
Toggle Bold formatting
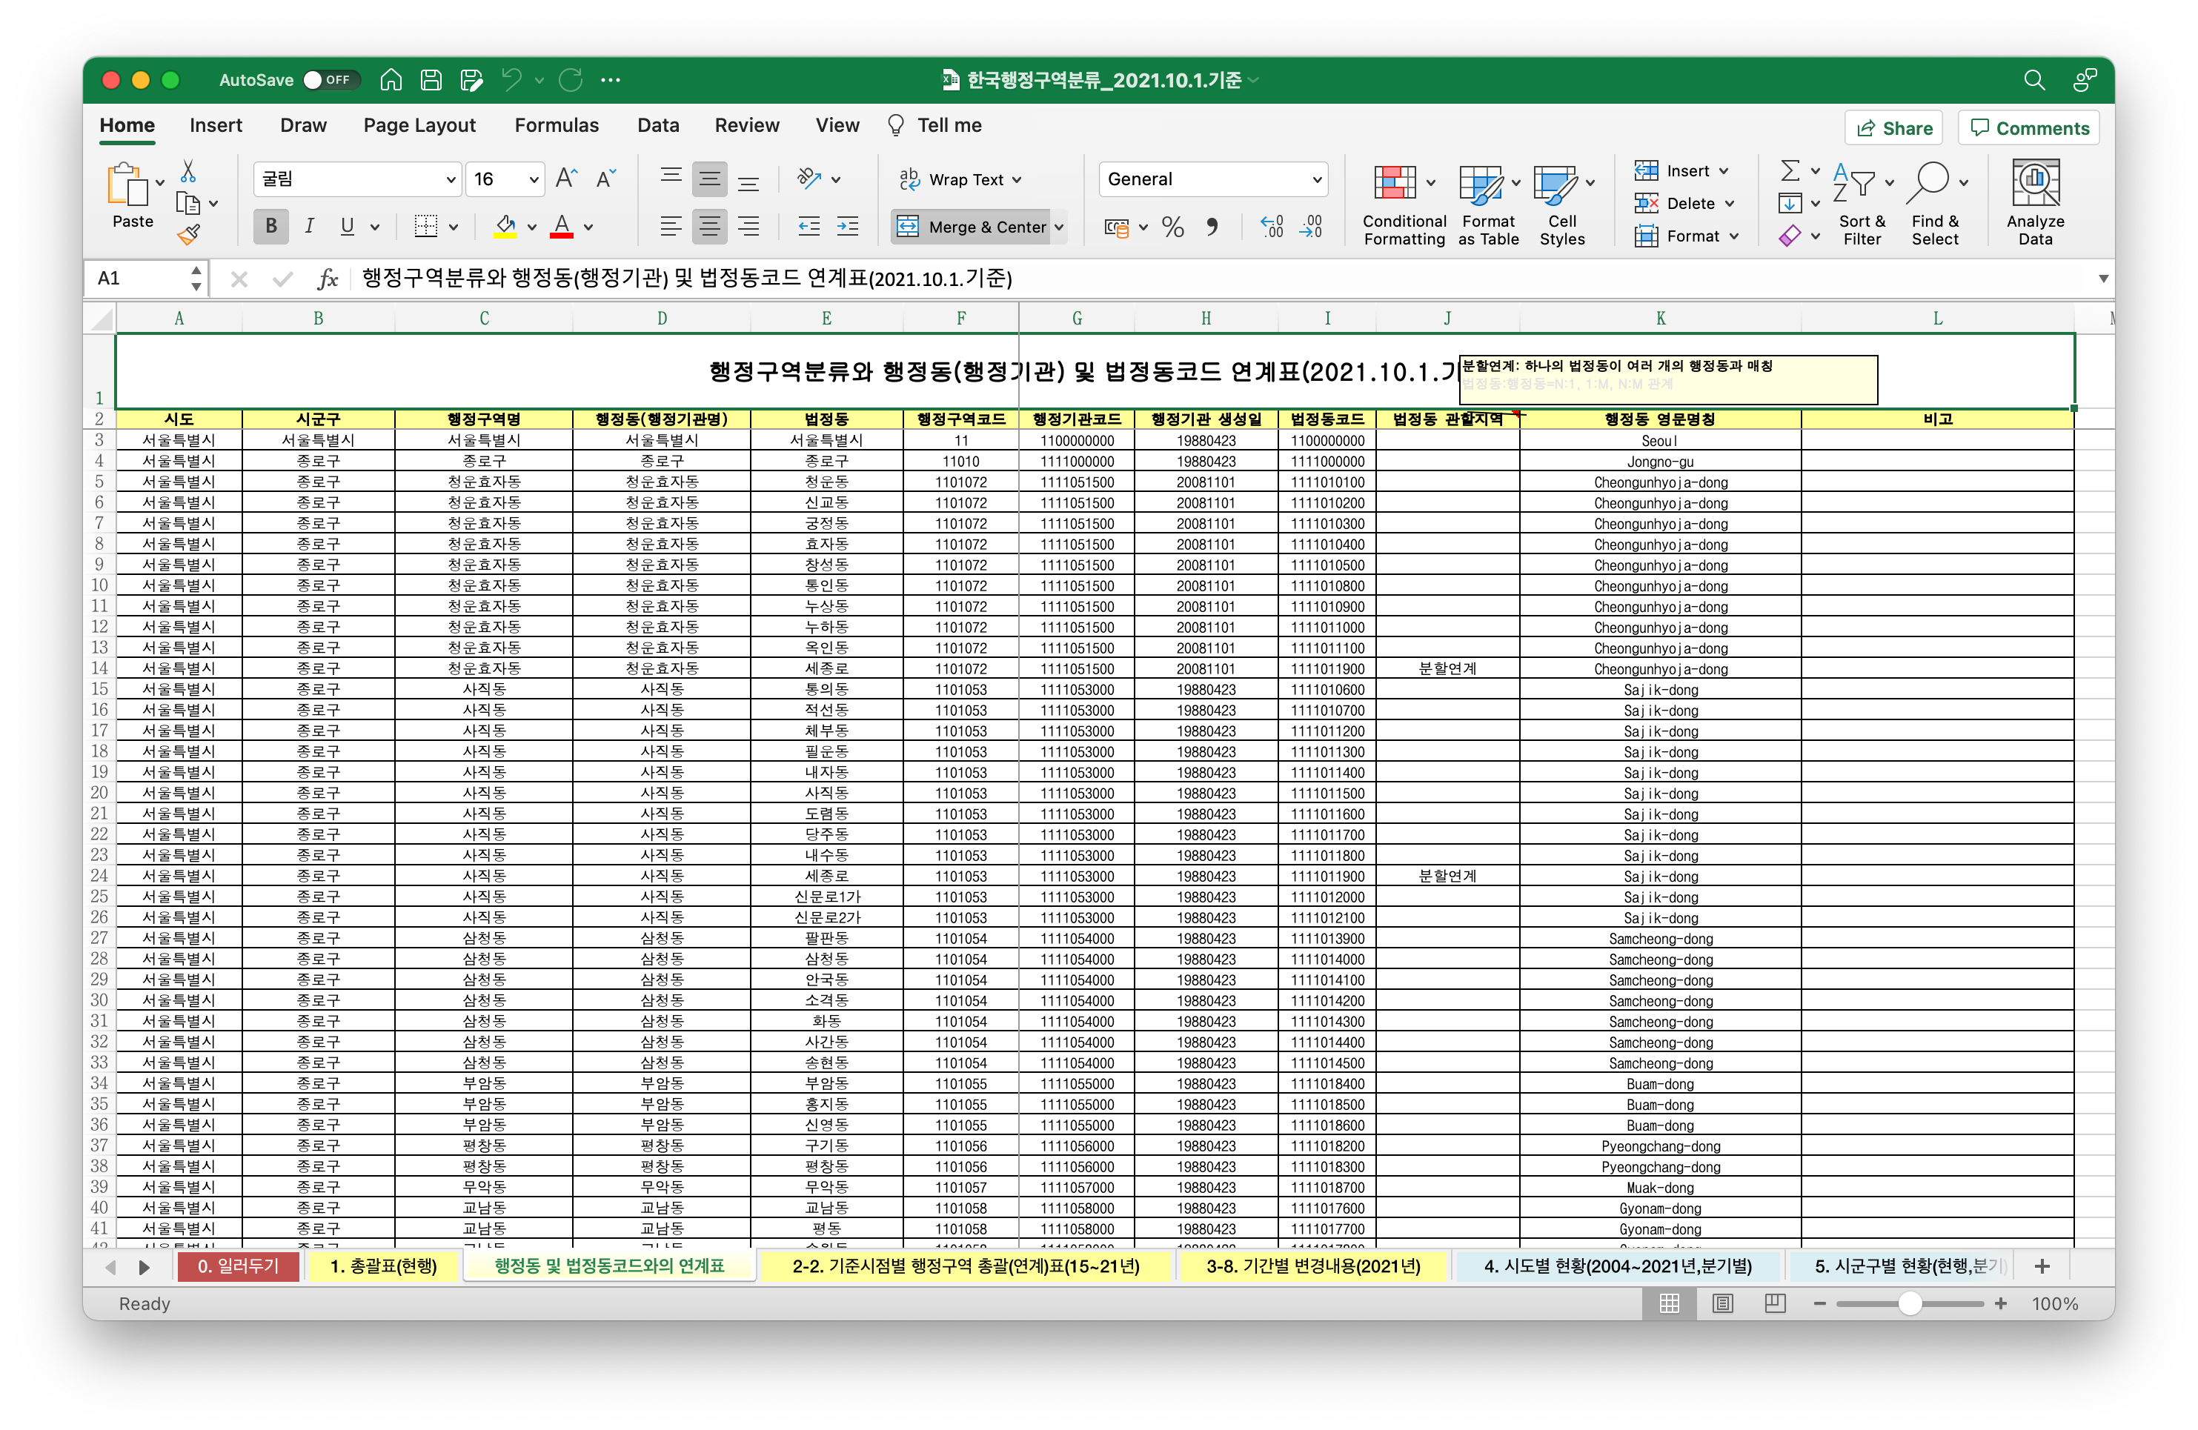[270, 226]
